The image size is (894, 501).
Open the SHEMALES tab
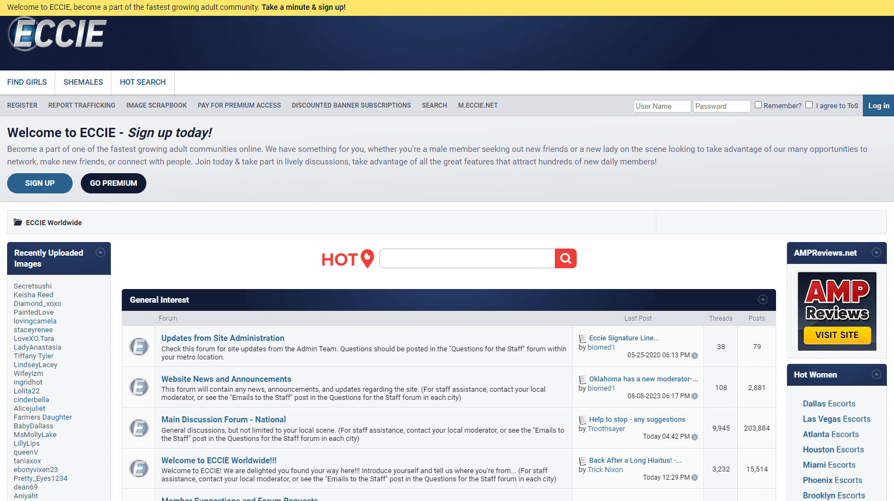pos(83,82)
